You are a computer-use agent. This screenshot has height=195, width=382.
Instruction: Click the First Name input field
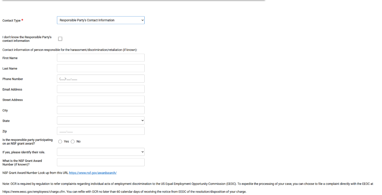(x=101, y=58)
